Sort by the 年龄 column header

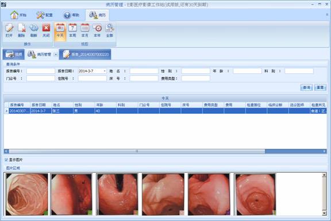[106, 105]
